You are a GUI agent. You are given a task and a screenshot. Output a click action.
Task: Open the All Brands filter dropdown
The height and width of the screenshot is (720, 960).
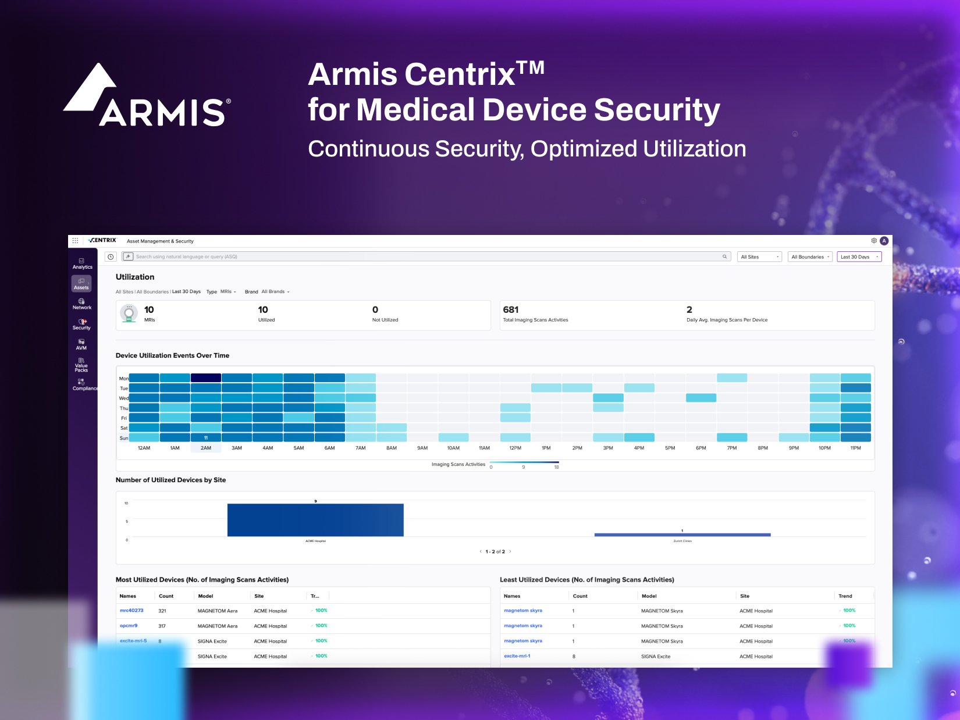pyautogui.click(x=275, y=292)
